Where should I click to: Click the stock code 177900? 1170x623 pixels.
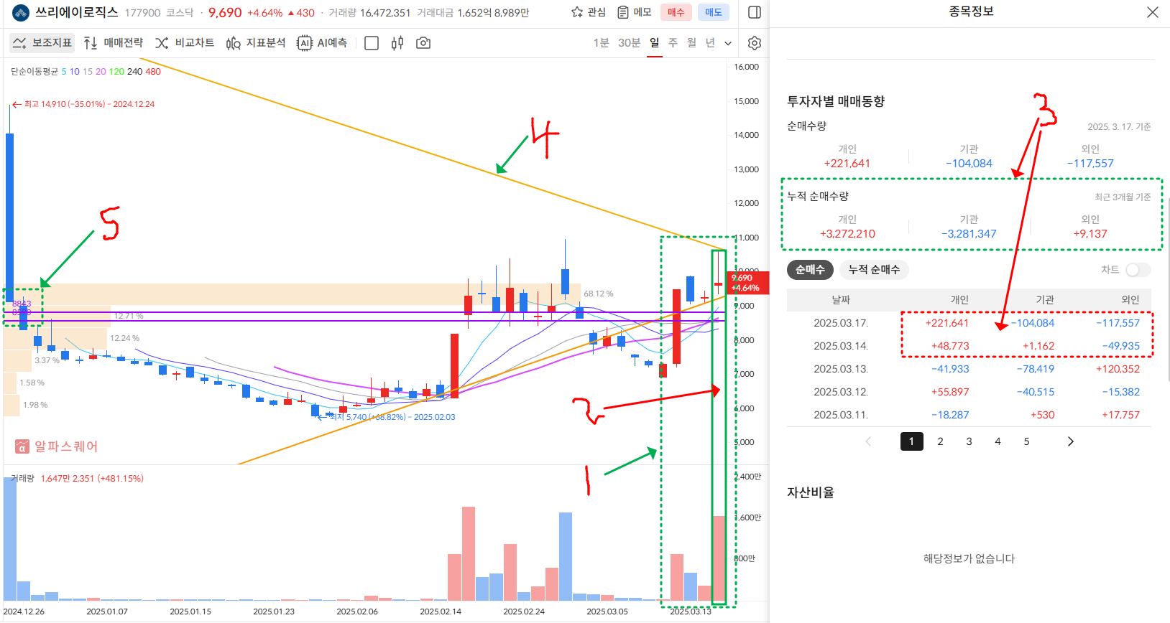(142, 13)
